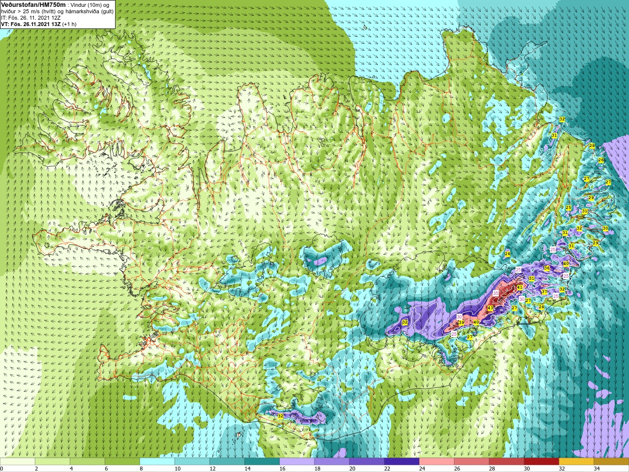Click the 'Veðurstofan/HM750m' title text
Screen dimensions: 629x472
tap(33, 4)
